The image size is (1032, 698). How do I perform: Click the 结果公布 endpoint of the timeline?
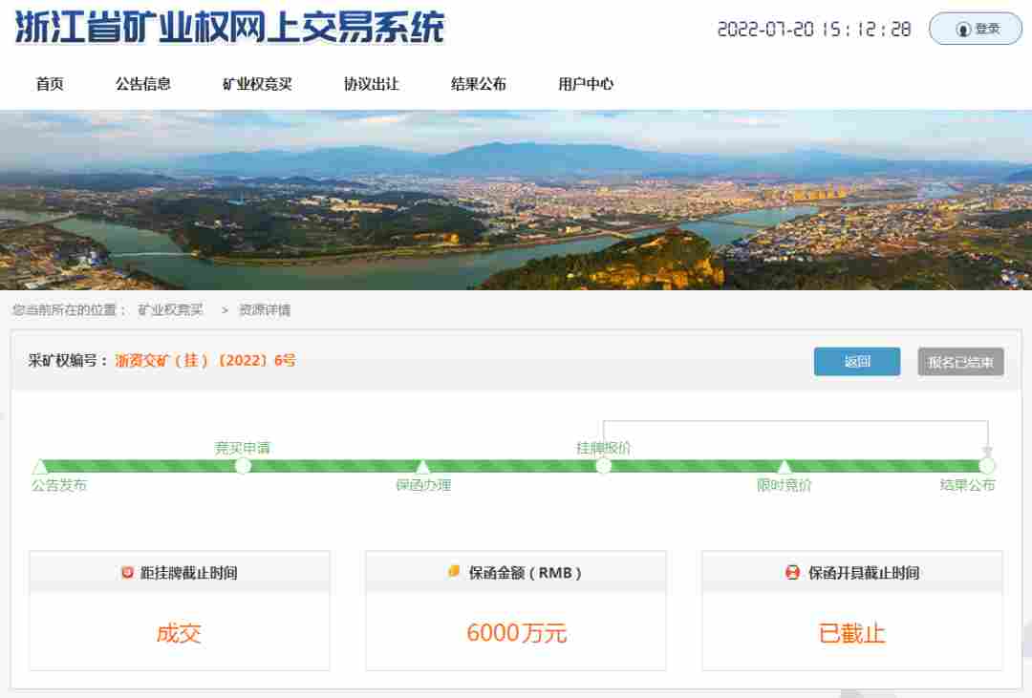(x=987, y=465)
